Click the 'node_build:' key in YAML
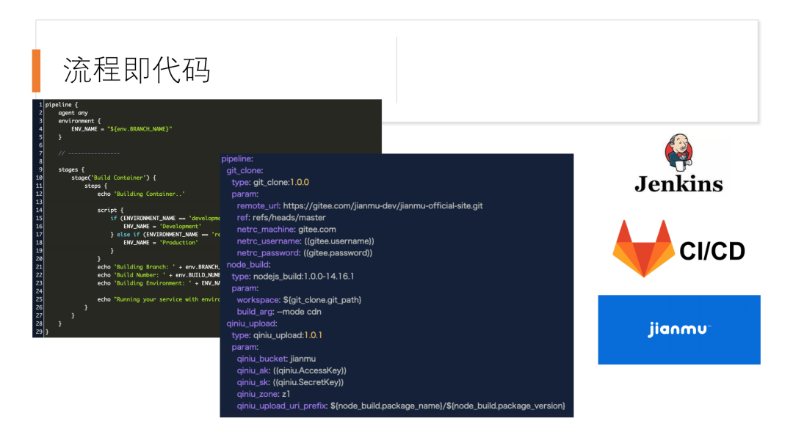Image resolution: width=793 pixels, height=446 pixels. [248, 265]
